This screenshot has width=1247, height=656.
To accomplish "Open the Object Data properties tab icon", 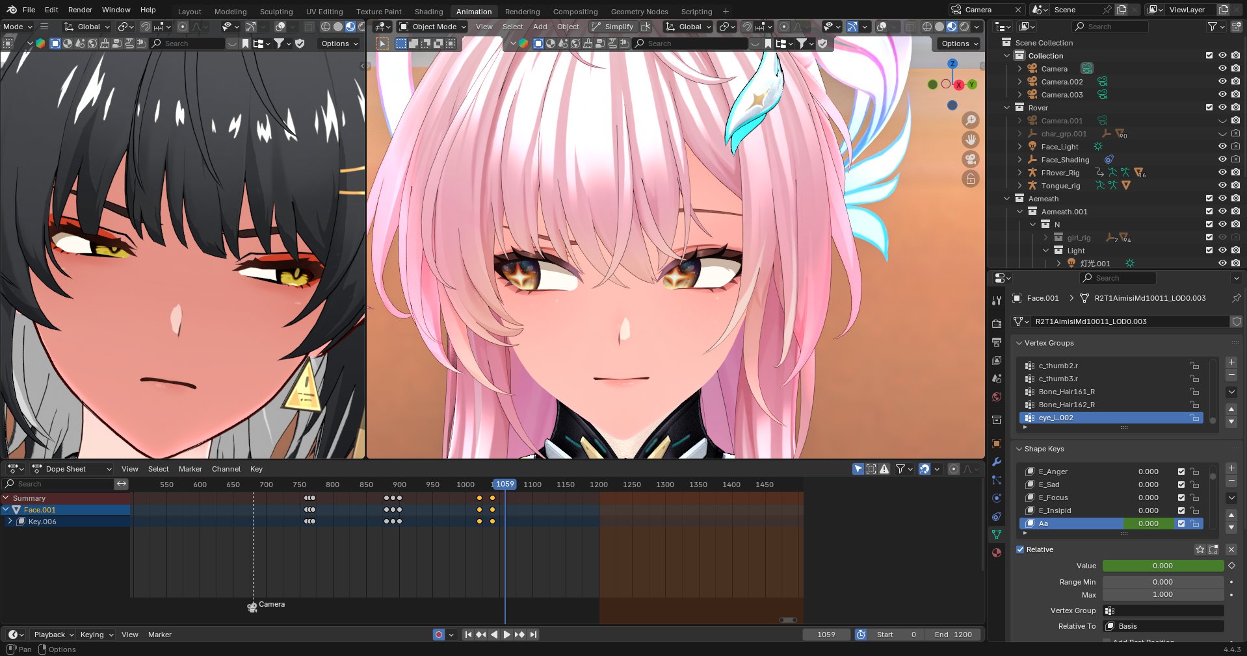I will 997,535.
